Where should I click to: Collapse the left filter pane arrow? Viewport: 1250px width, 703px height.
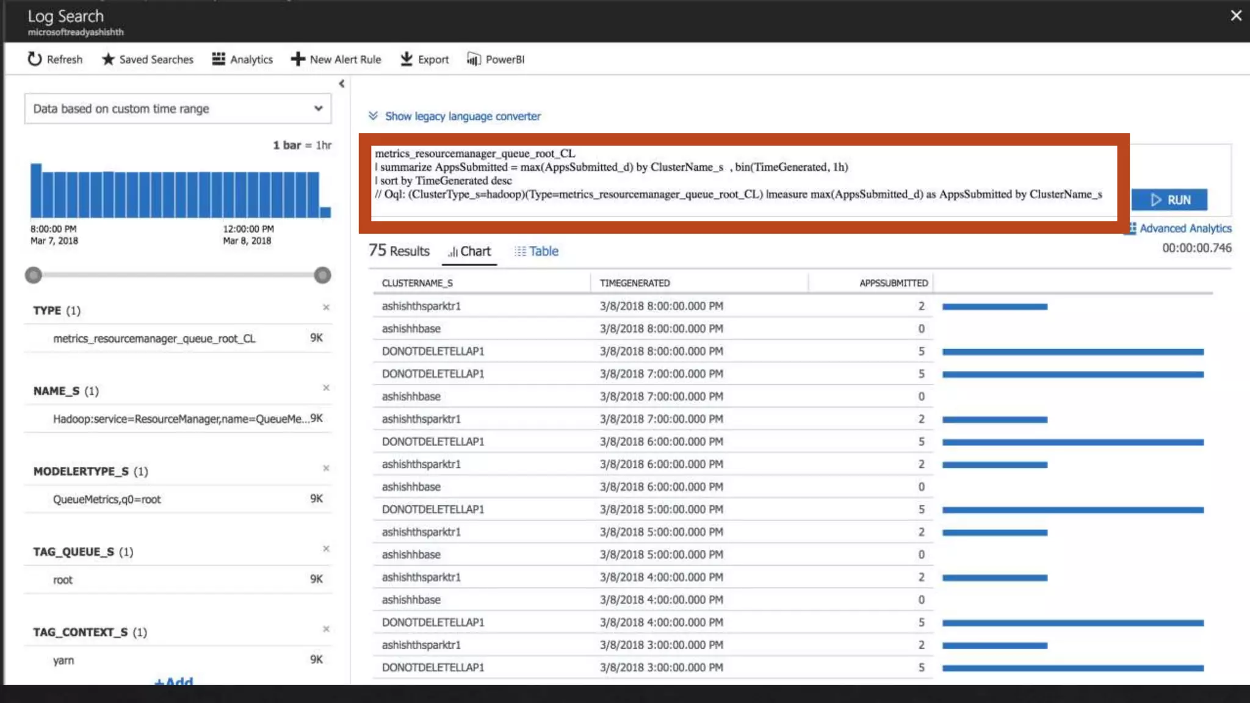point(342,84)
